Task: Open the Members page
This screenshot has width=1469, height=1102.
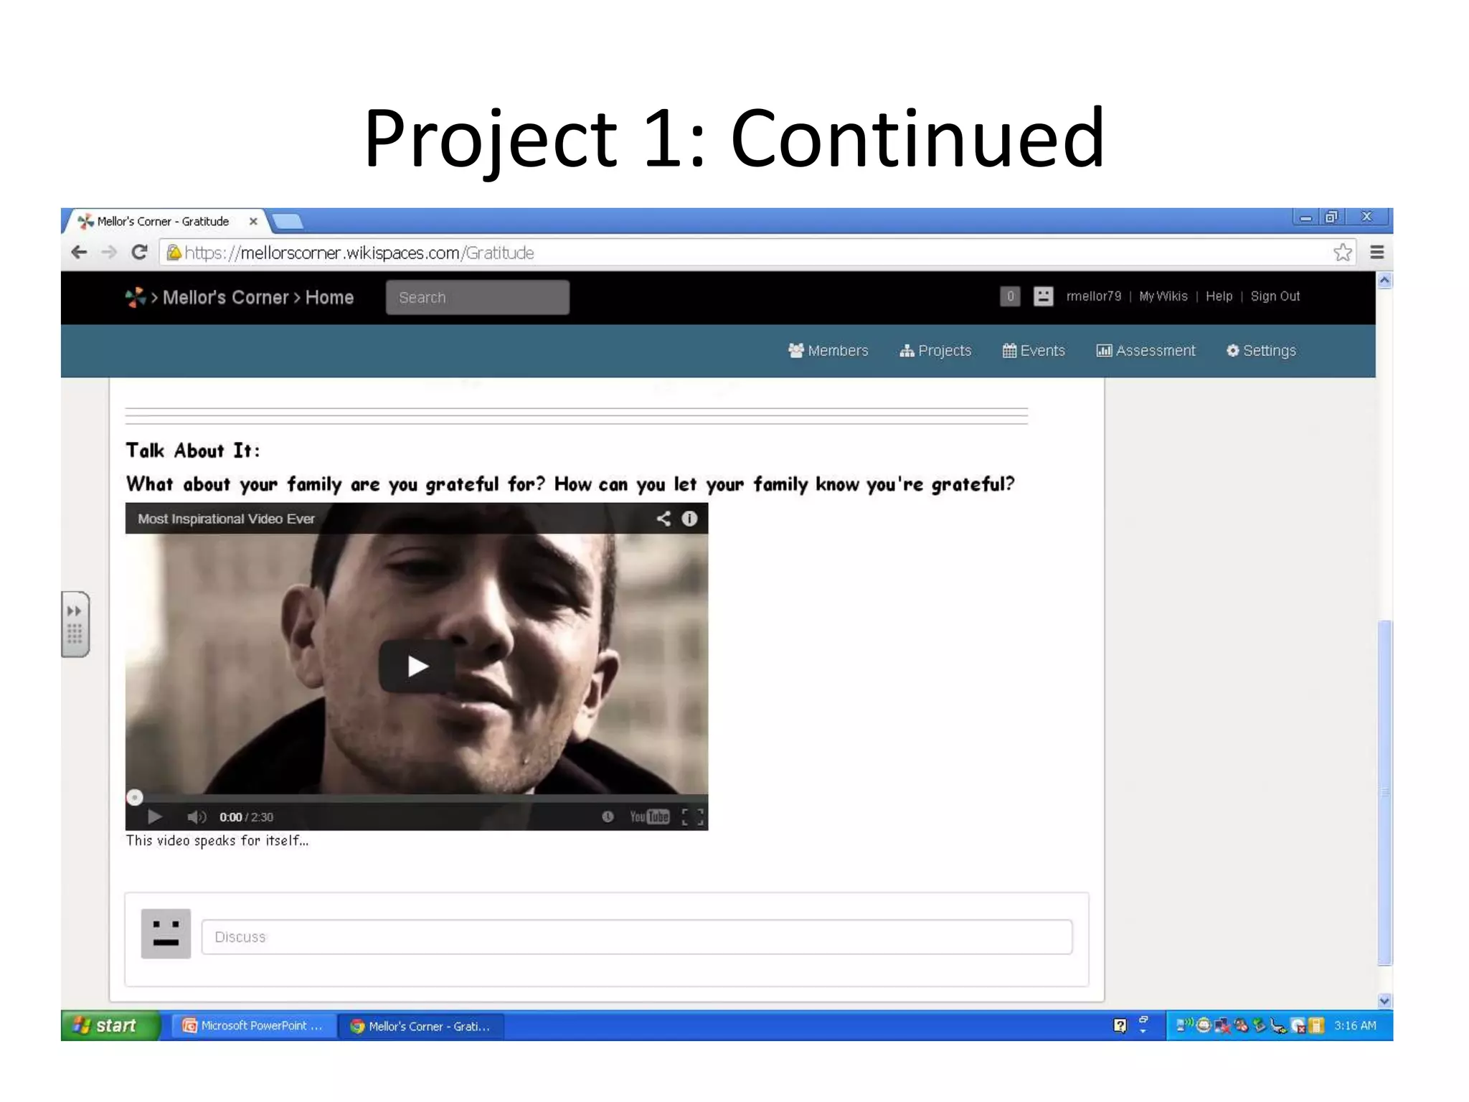Action: tap(828, 351)
